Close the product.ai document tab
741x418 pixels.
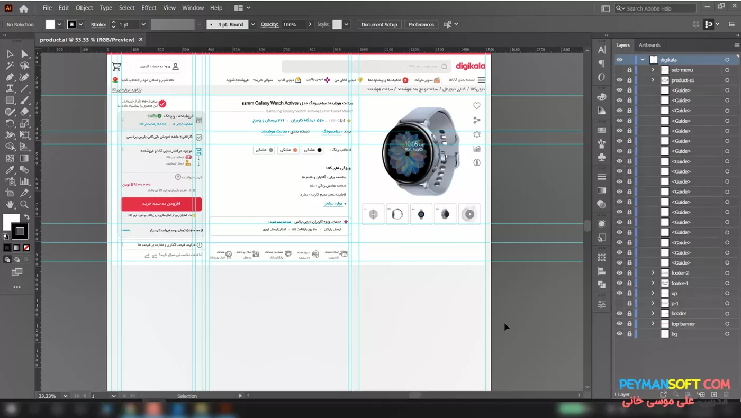141,40
